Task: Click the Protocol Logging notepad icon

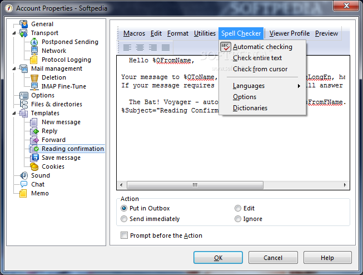Action: (x=34, y=60)
